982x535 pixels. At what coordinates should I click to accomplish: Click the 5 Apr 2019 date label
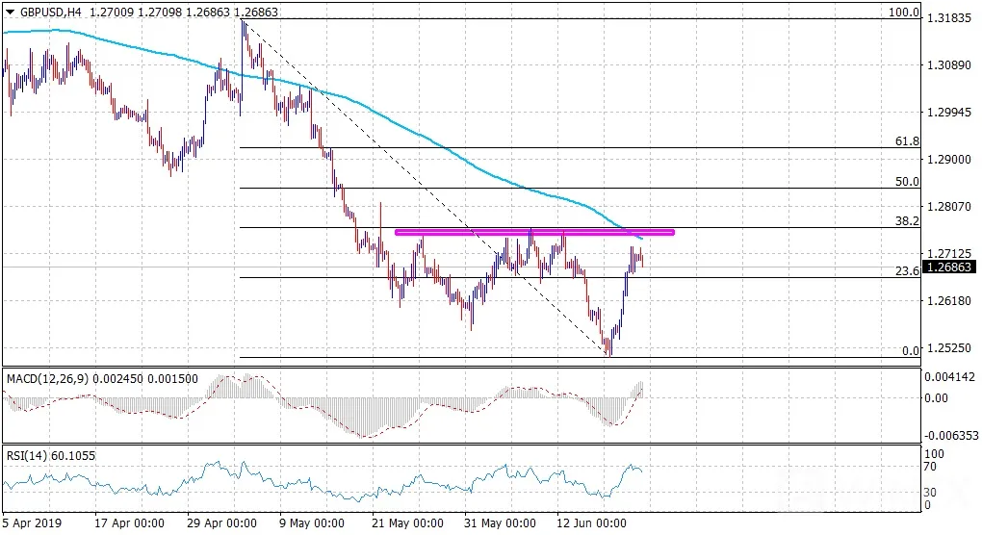coord(32,523)
